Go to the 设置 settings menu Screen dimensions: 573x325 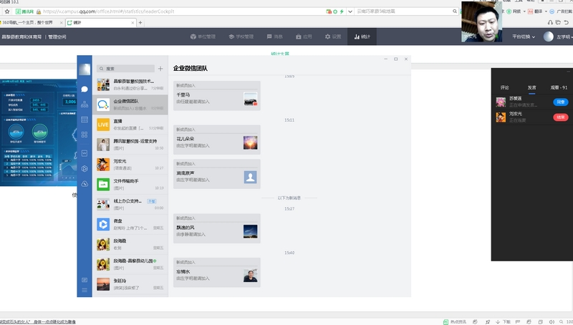(332, 37)
